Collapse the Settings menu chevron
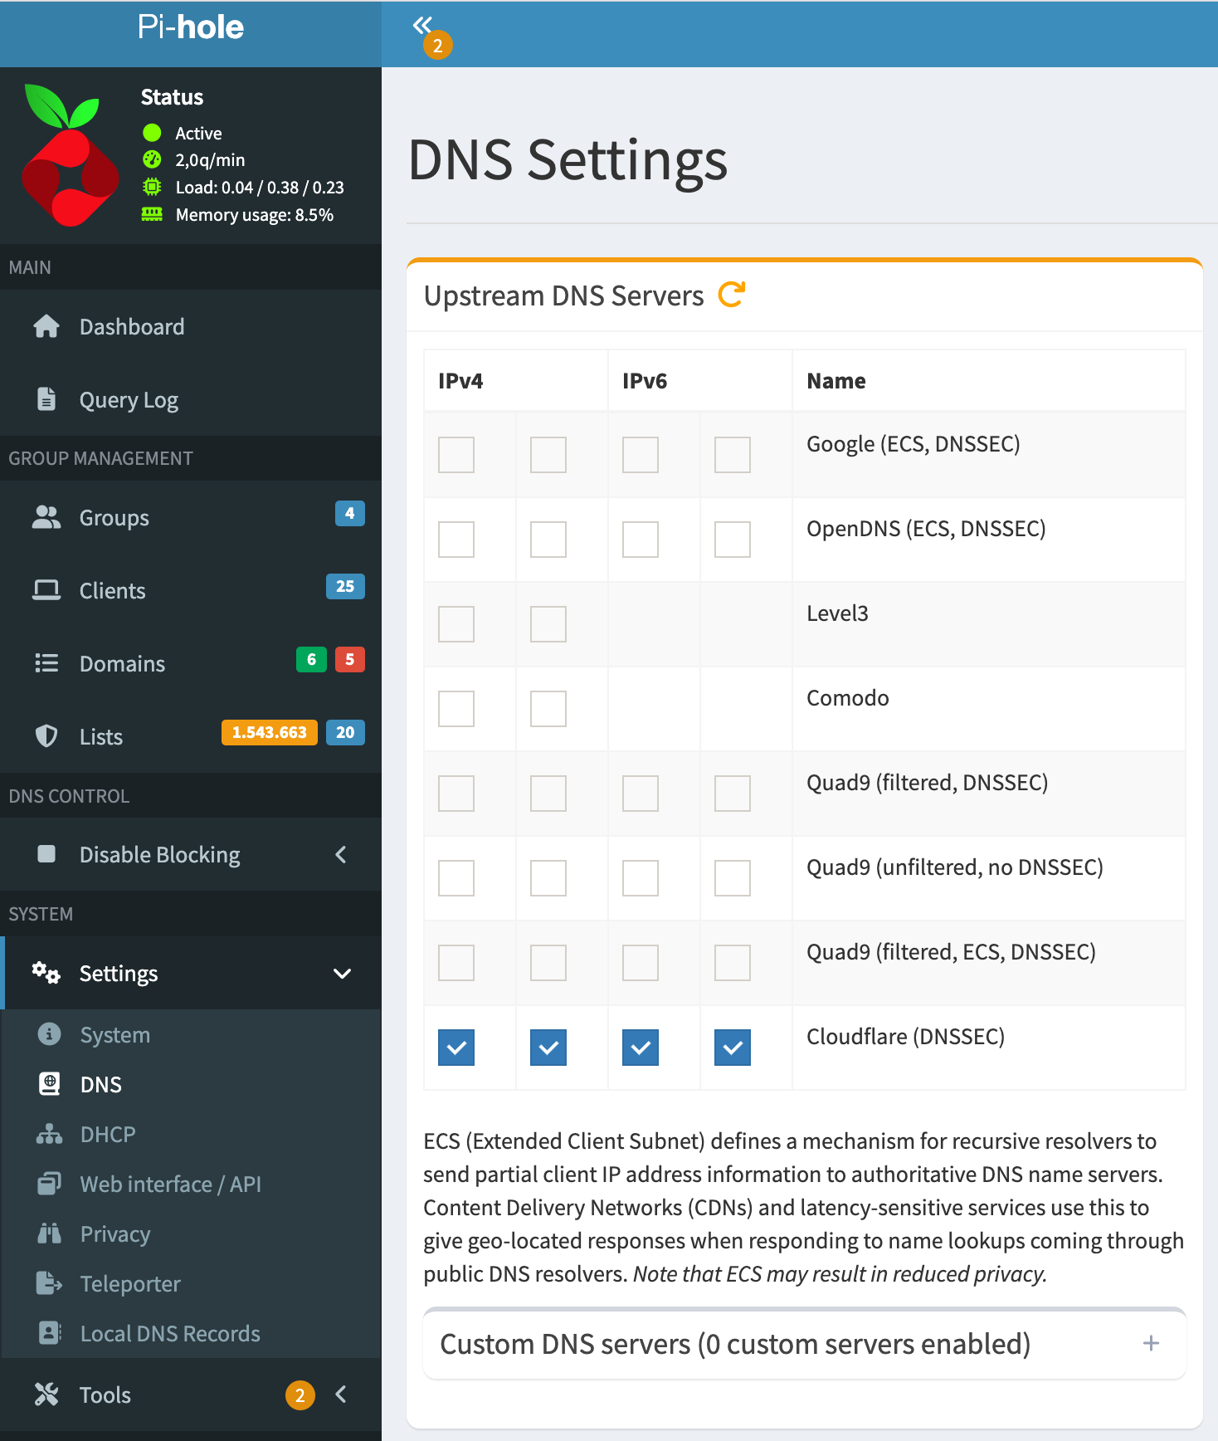The width and height of the screenshot is (1218, 1441). [x=342, y=974]
